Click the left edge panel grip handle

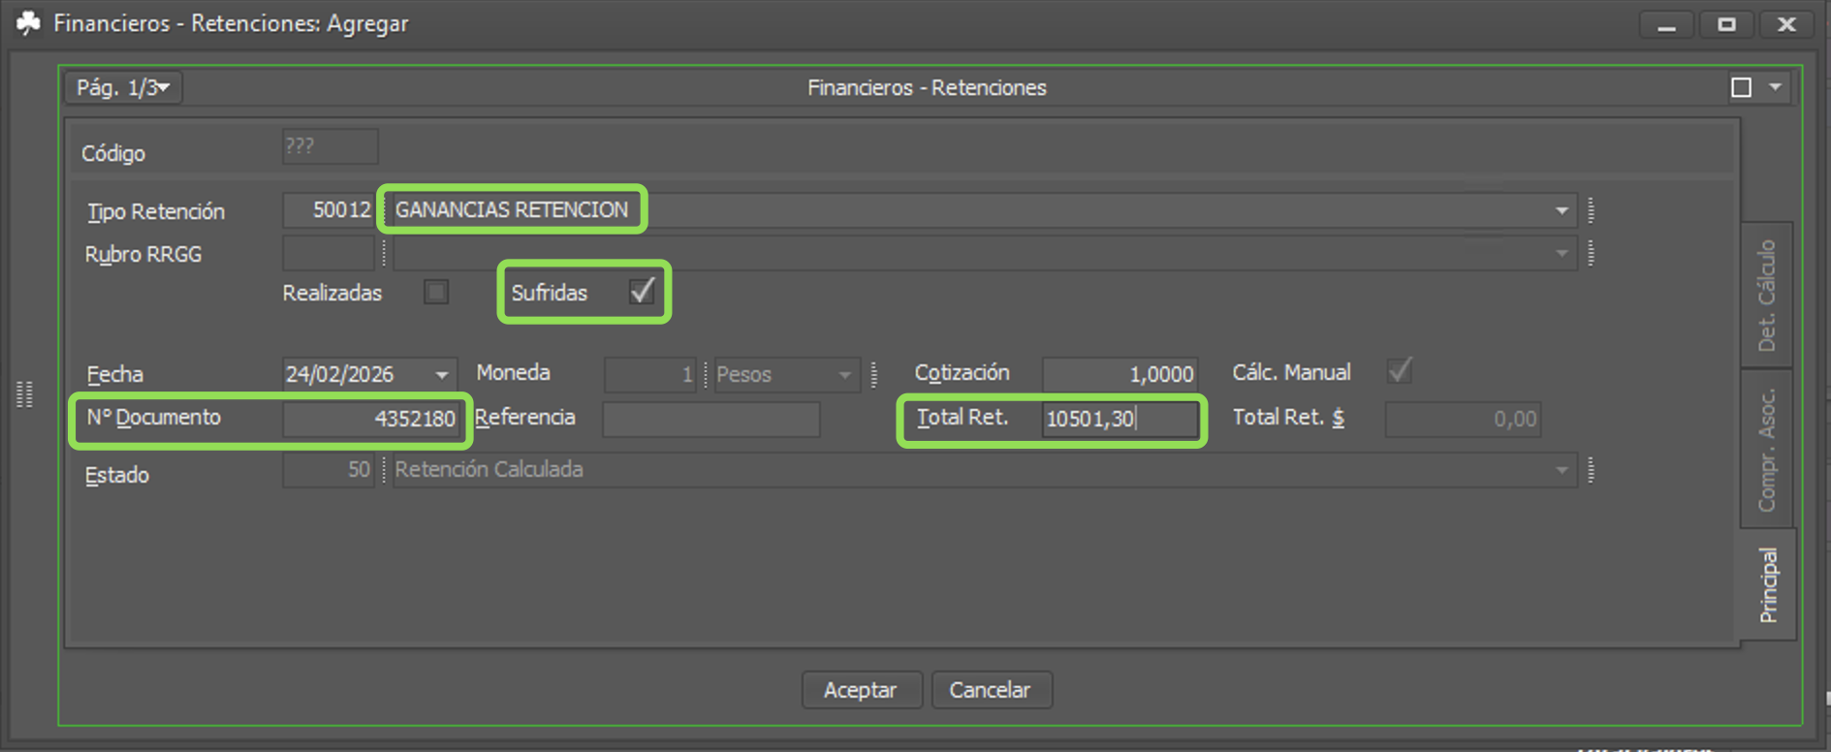[x=25, y=393]
